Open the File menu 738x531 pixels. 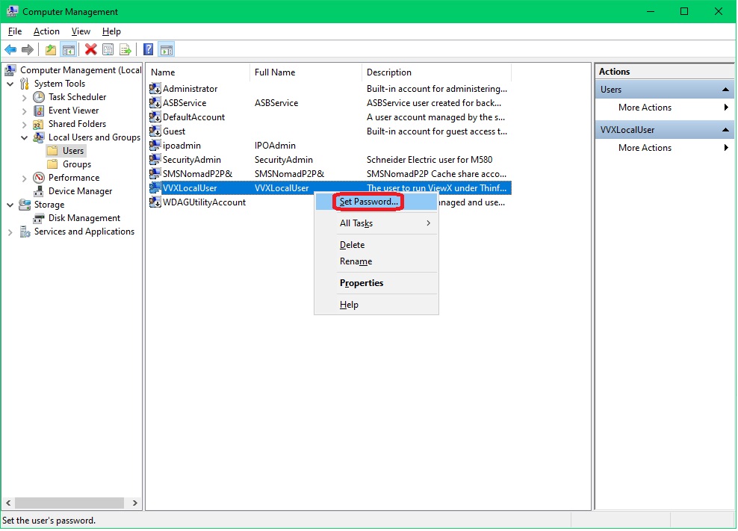(x=15, y=31)
